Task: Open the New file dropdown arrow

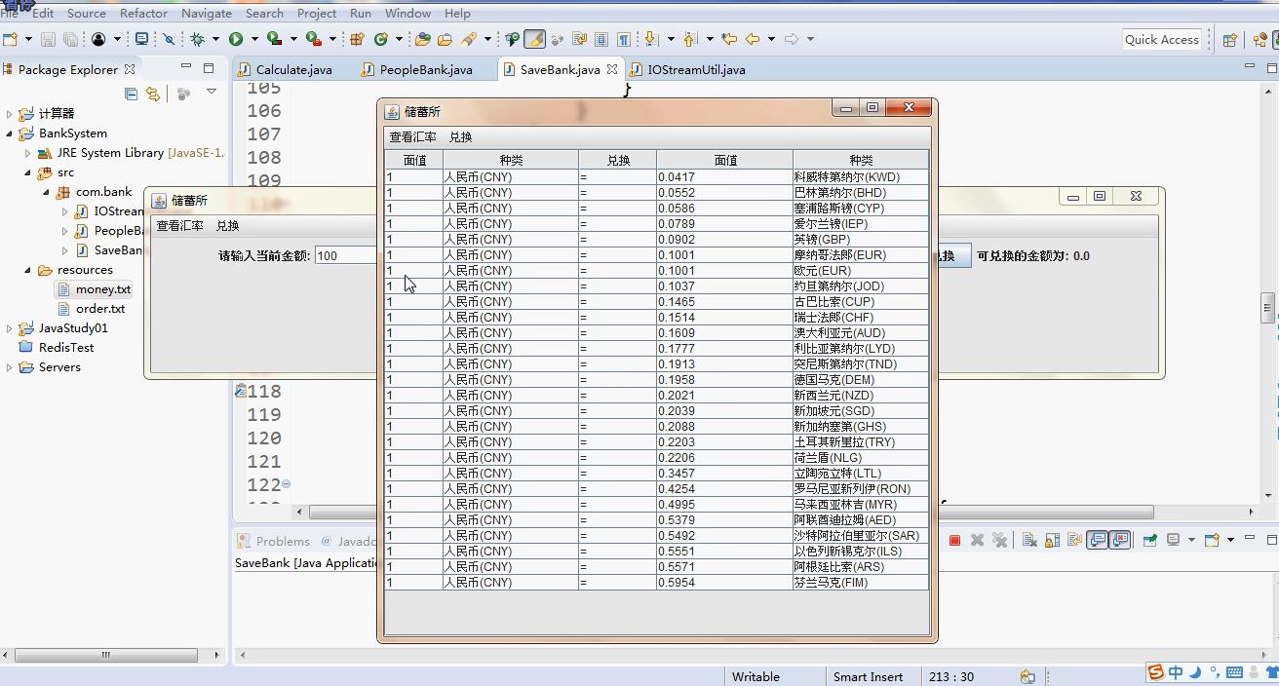Action: tap(28, 39)
